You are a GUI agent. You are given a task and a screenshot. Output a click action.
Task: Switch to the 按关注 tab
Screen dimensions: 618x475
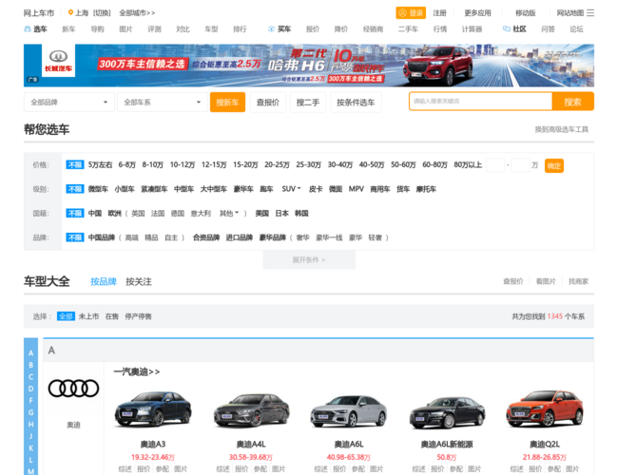(139, 281)
